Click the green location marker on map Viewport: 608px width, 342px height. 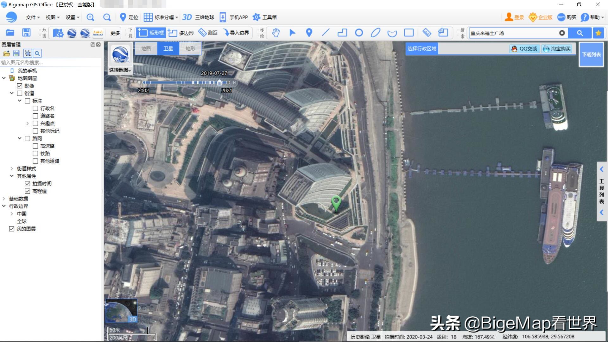pyautogui.click(x=336, y=203)
